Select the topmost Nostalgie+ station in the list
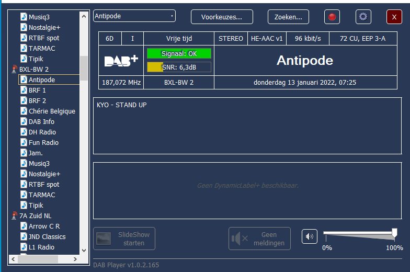The height and width of the screenshot is (272, 410). tap(44, 27)
